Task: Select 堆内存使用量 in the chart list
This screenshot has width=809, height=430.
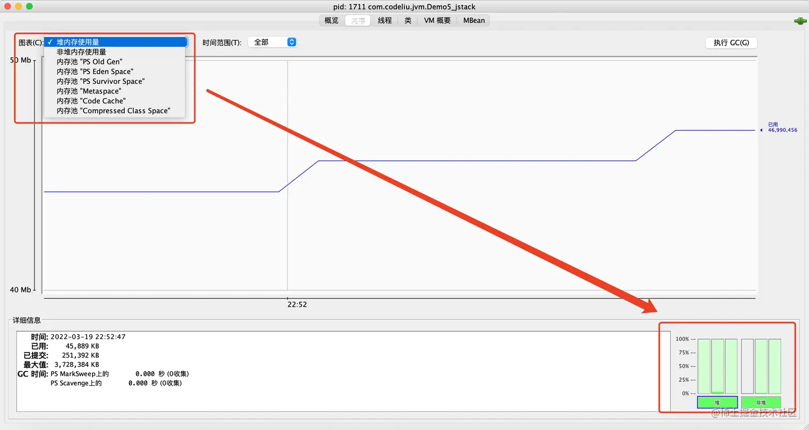Action: 115,42
